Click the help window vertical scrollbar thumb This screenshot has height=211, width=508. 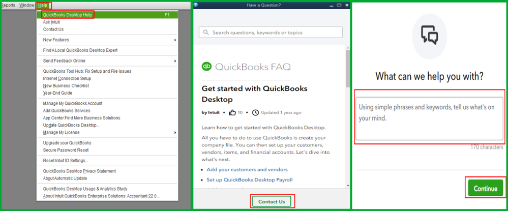348,69
